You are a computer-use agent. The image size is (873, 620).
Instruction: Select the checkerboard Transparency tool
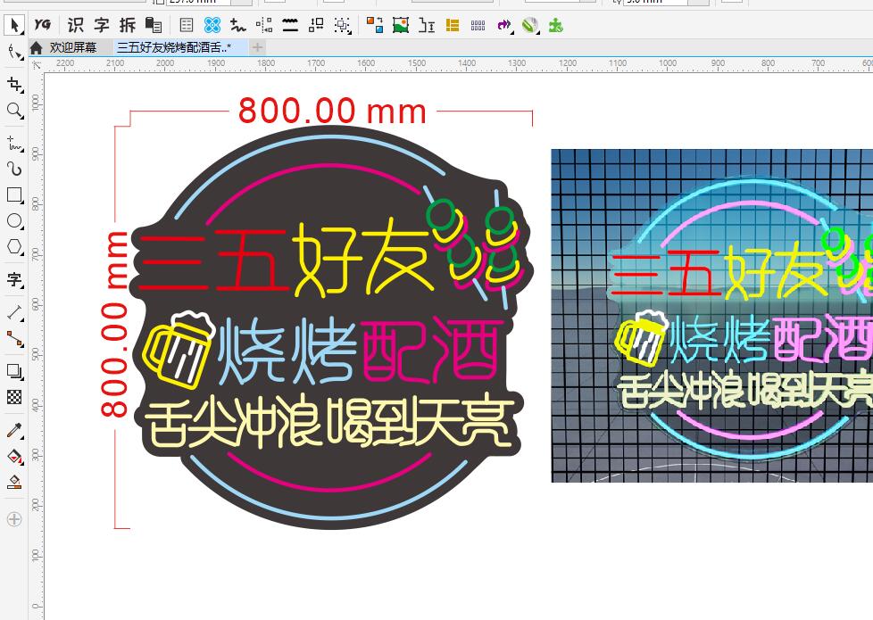(x=14, y=397)
